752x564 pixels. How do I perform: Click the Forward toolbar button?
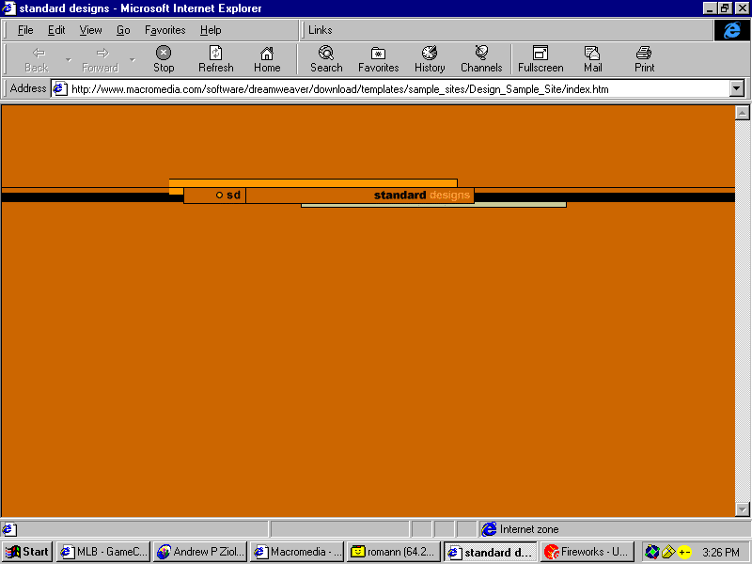[101, 59]
